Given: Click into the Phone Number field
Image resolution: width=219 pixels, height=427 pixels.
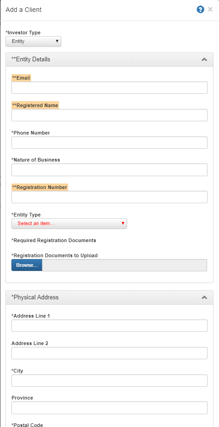Looking at the screenshot, I should (x=109, y=143).
